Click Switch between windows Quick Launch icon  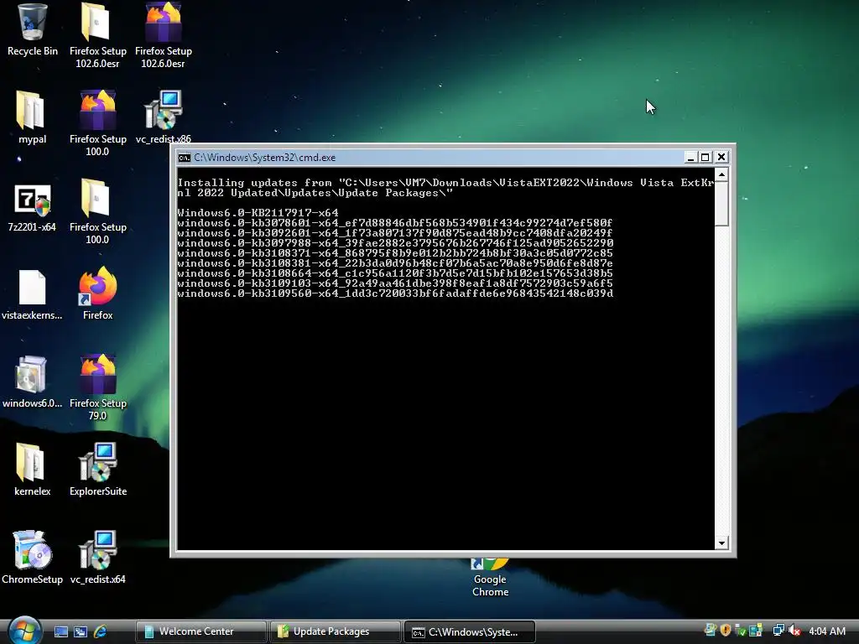tap(81, 631)
